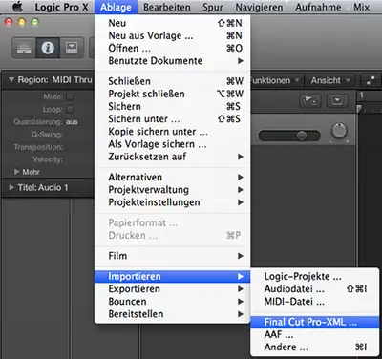Choose Neu from the Ablage menu

(x=173, y=23)
